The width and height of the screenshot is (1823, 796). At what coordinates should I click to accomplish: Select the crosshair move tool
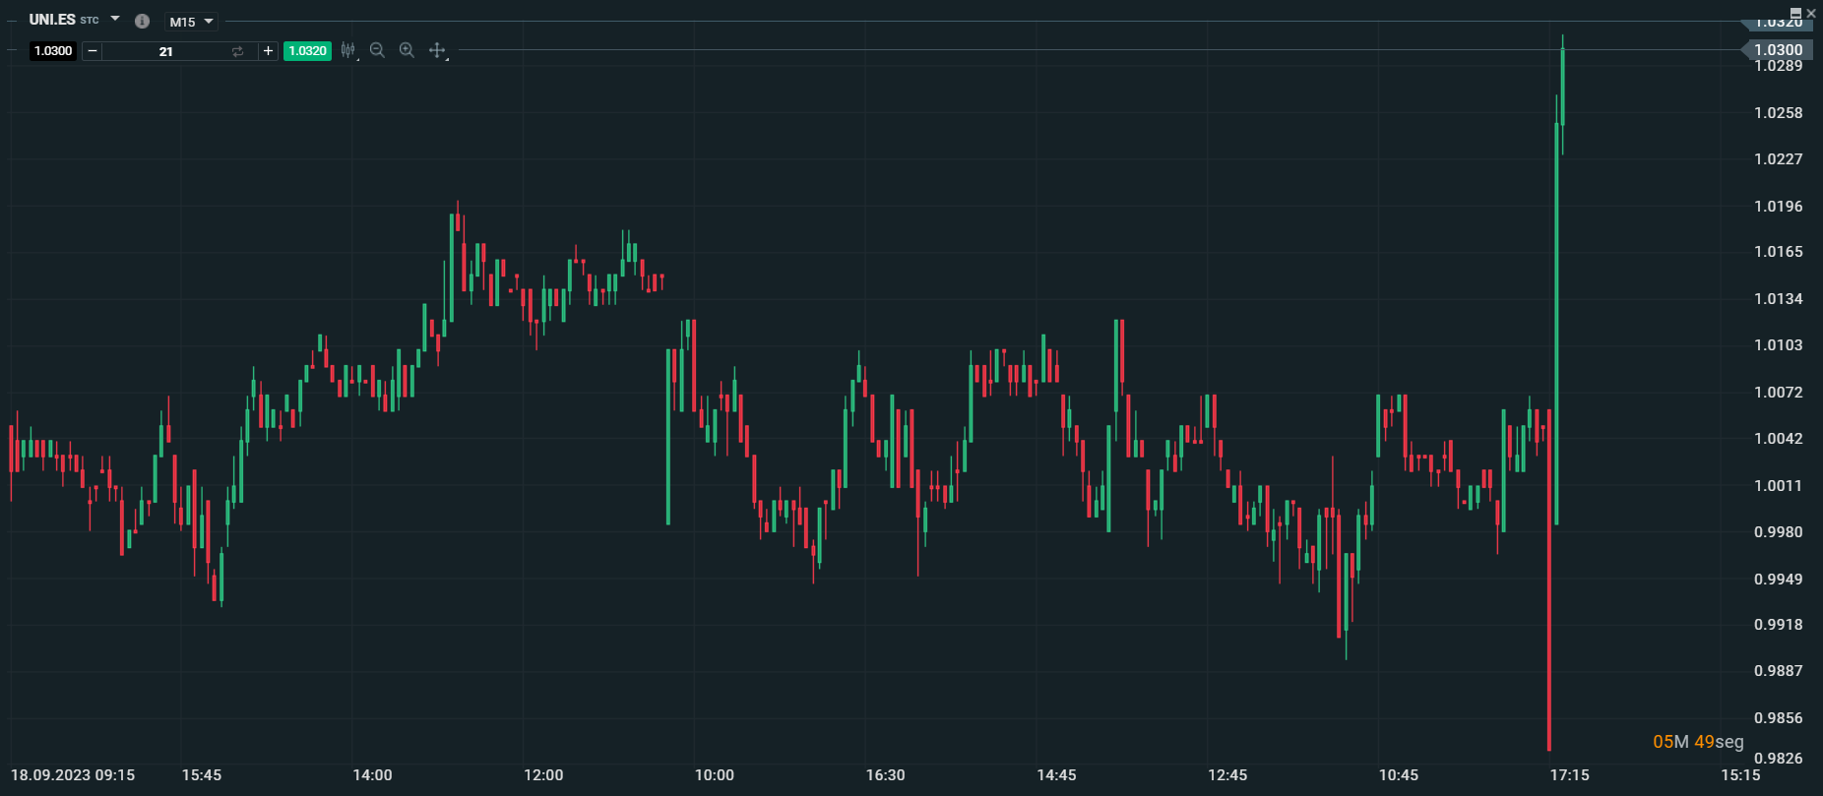pos(437,50)
